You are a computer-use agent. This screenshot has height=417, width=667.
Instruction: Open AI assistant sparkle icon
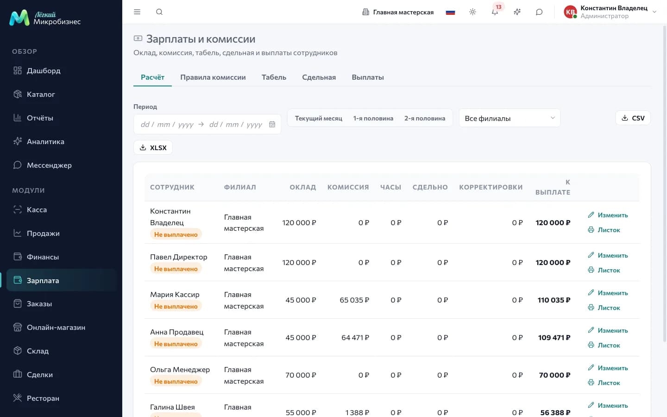pos(517,12)
